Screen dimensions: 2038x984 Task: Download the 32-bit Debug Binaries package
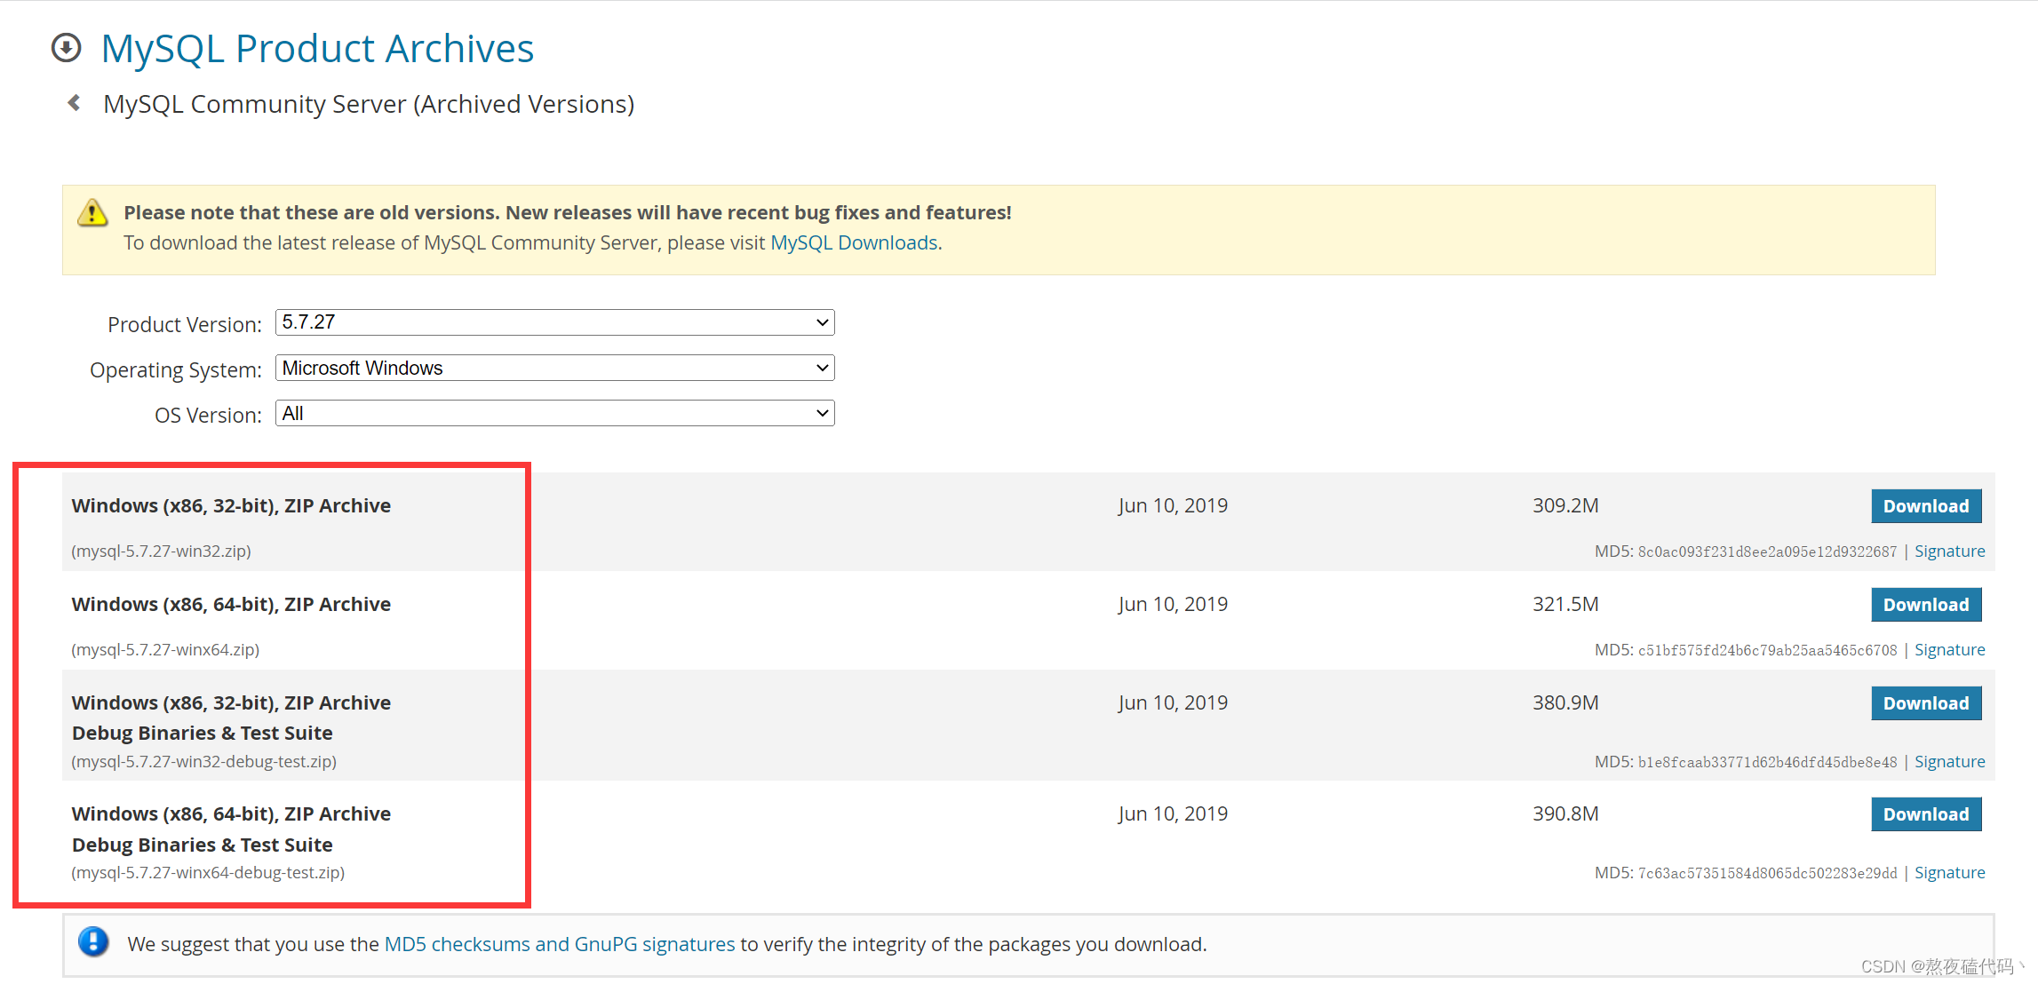point(1925,703)
